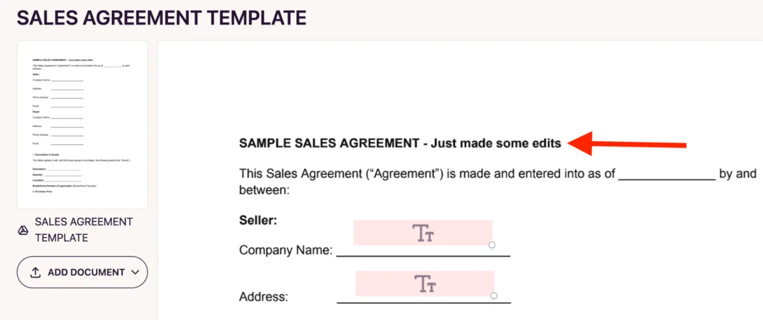
Task: Click the upload icon in ADD DOCUMENT
Action: pyautogui.click(x=36, y=272)
